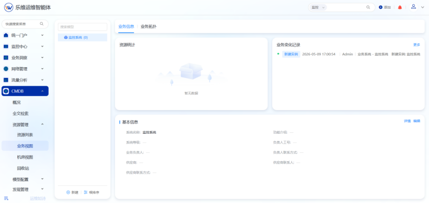Click the sidebar collapse icon at bottom left
The image size is (429, 203).
point(6,198)
